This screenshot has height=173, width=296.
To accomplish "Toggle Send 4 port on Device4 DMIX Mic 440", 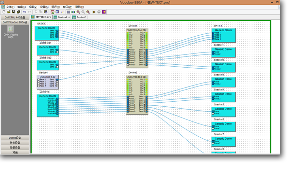I will [x=57, y=86].
